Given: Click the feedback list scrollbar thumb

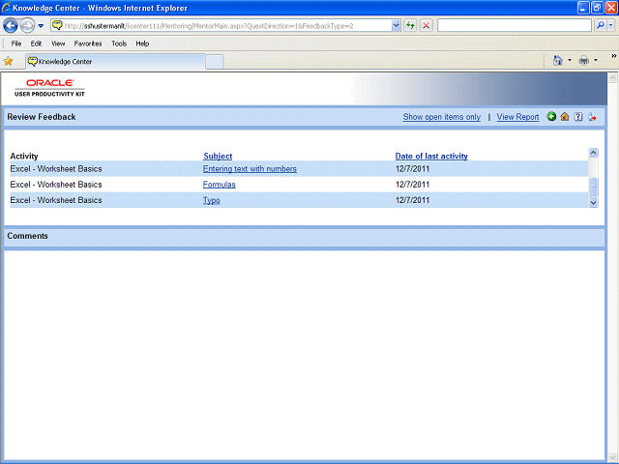Looking at the screenshot, I should point(593,187).
